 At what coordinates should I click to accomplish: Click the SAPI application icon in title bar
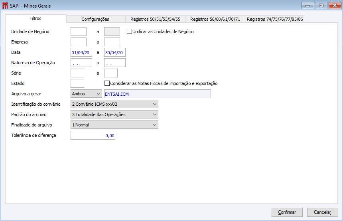click(x=5, y=6)
